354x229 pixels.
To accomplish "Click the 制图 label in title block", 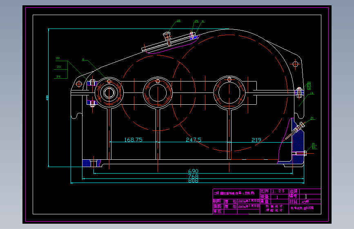I will 217,201.
